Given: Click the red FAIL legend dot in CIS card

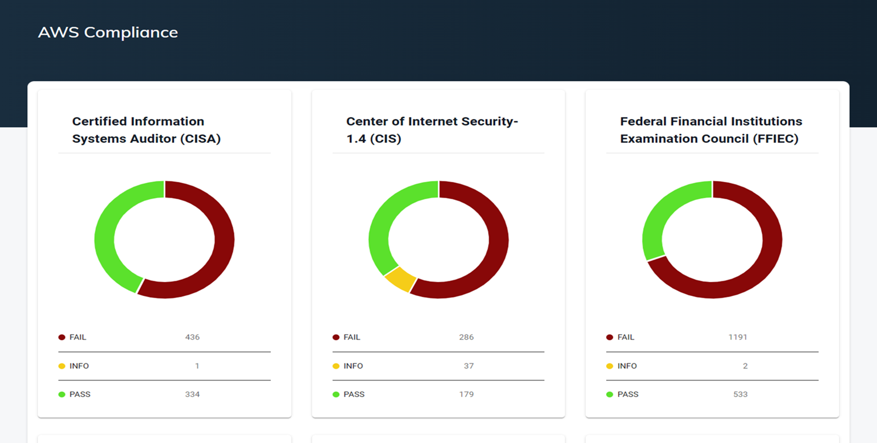Looking at the screenshot, I should click(336, 337).
